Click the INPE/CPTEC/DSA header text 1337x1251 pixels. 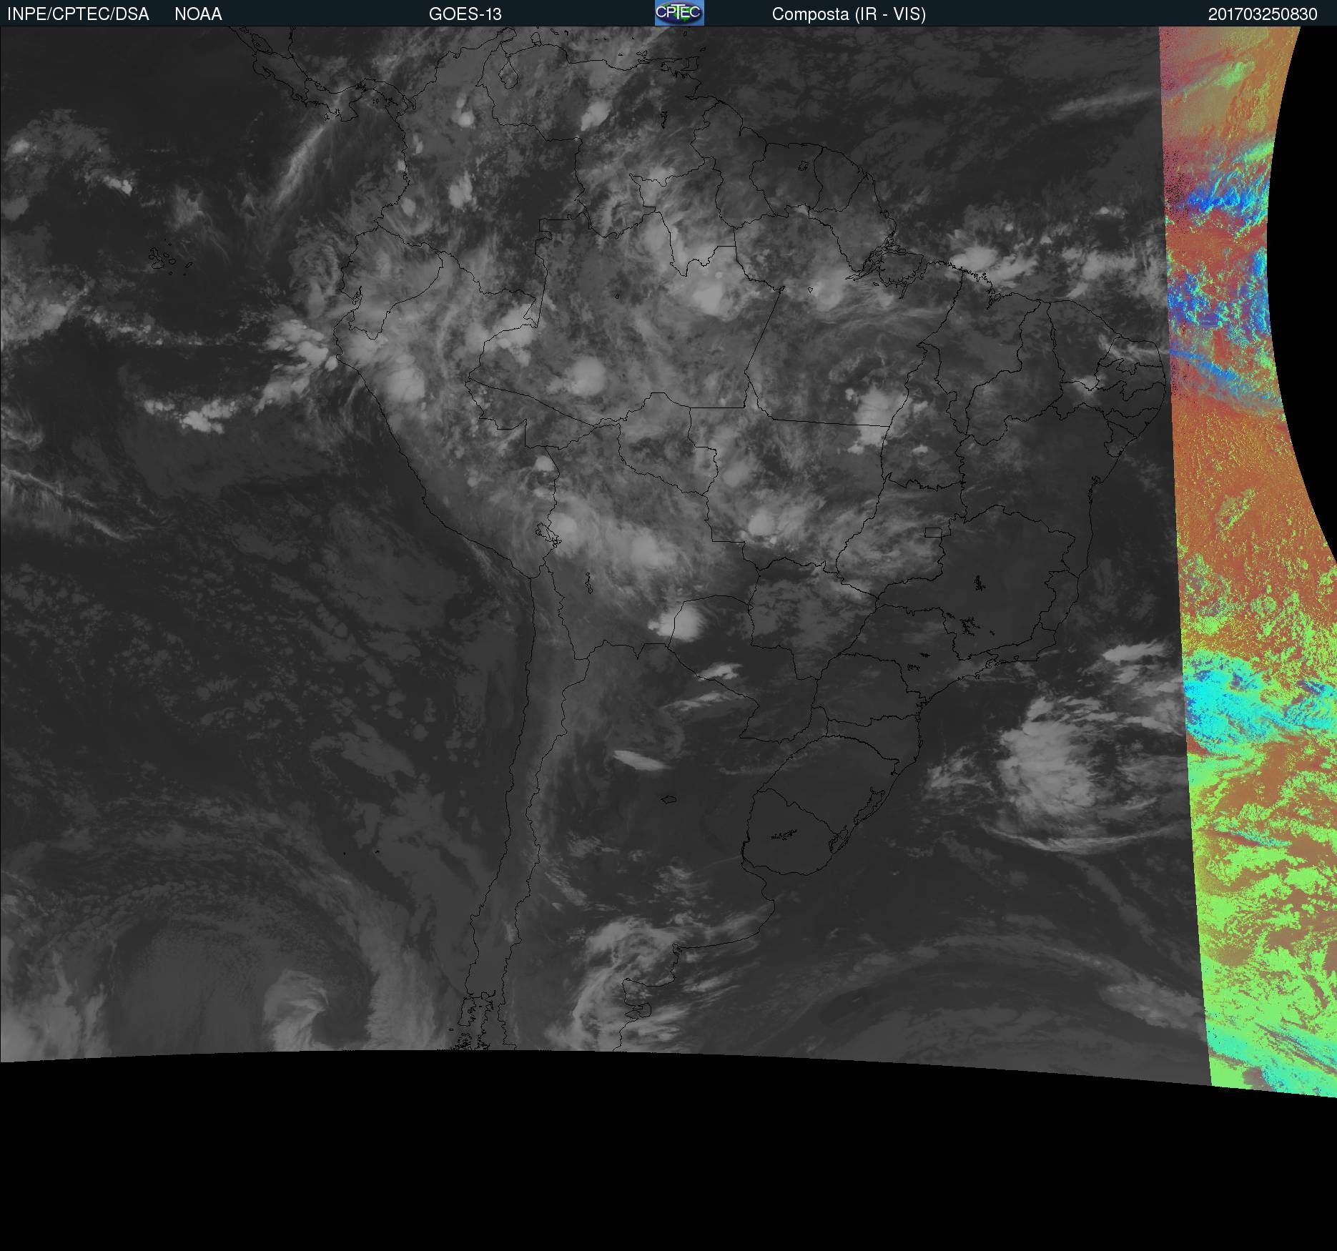[78, 14]
